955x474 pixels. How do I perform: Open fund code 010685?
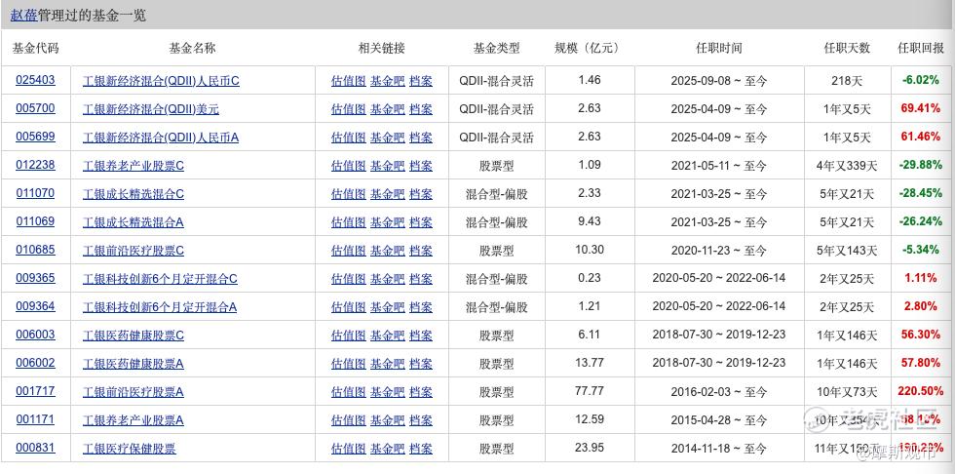(35, 250)
